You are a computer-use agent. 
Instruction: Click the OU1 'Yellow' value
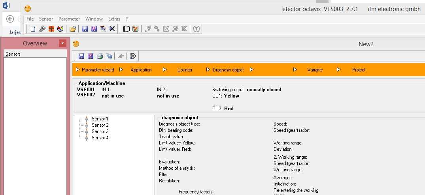[x=231, y=96]
